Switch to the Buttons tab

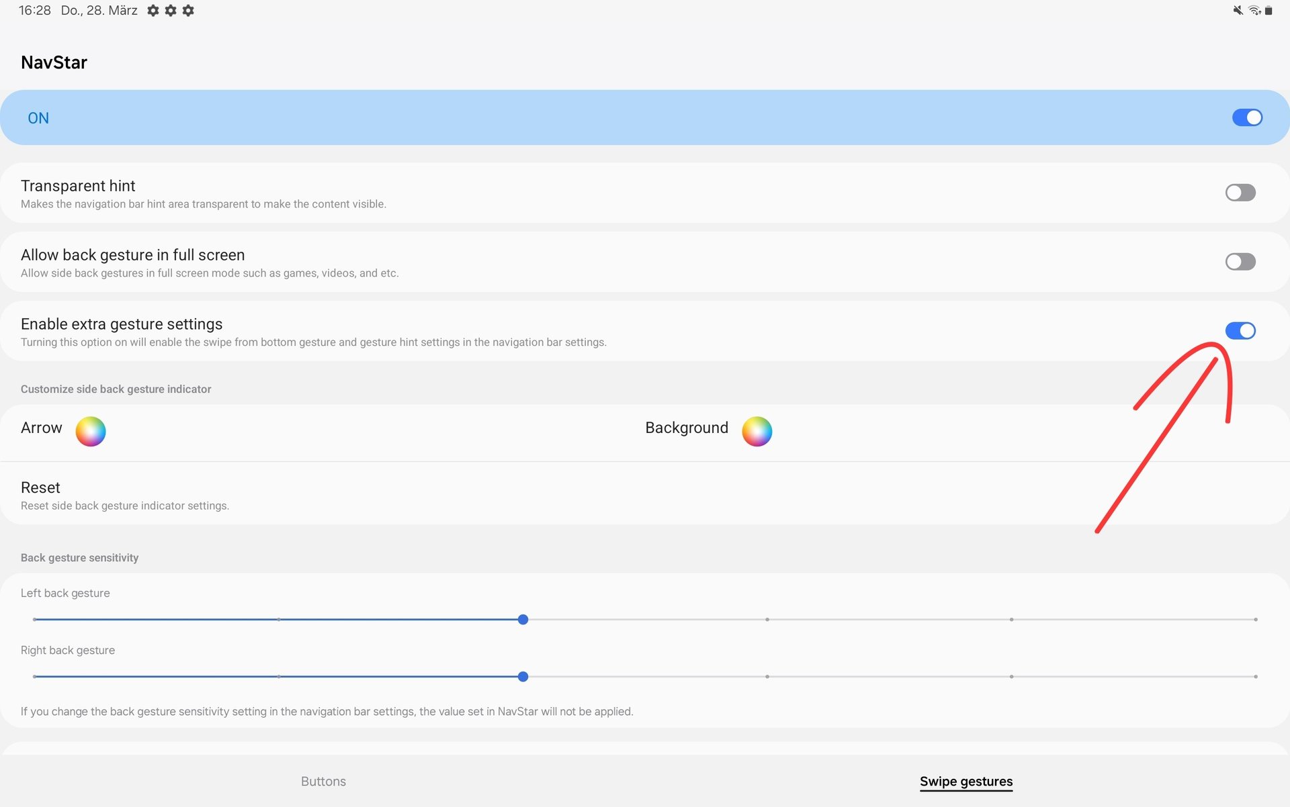point(323,781)
